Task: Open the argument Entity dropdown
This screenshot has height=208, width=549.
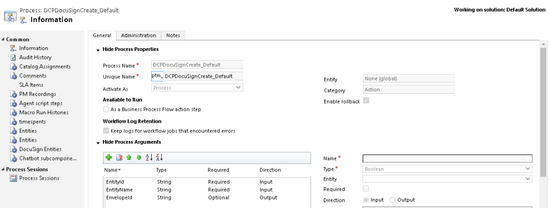Action: click(447, 179)
